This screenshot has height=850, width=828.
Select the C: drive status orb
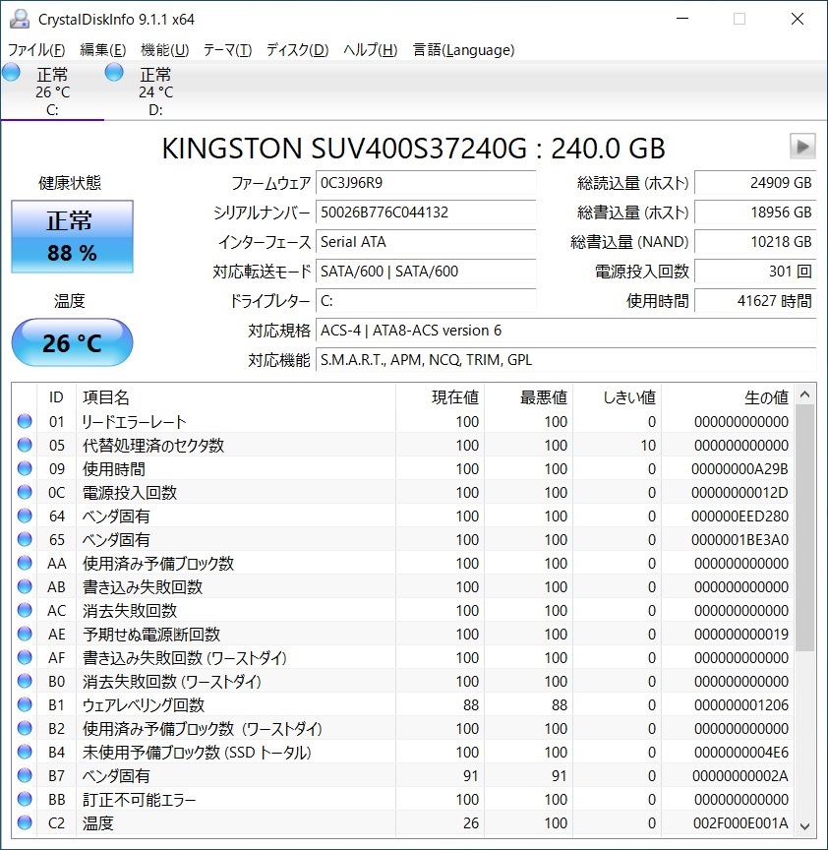click(x=12, y=72)
